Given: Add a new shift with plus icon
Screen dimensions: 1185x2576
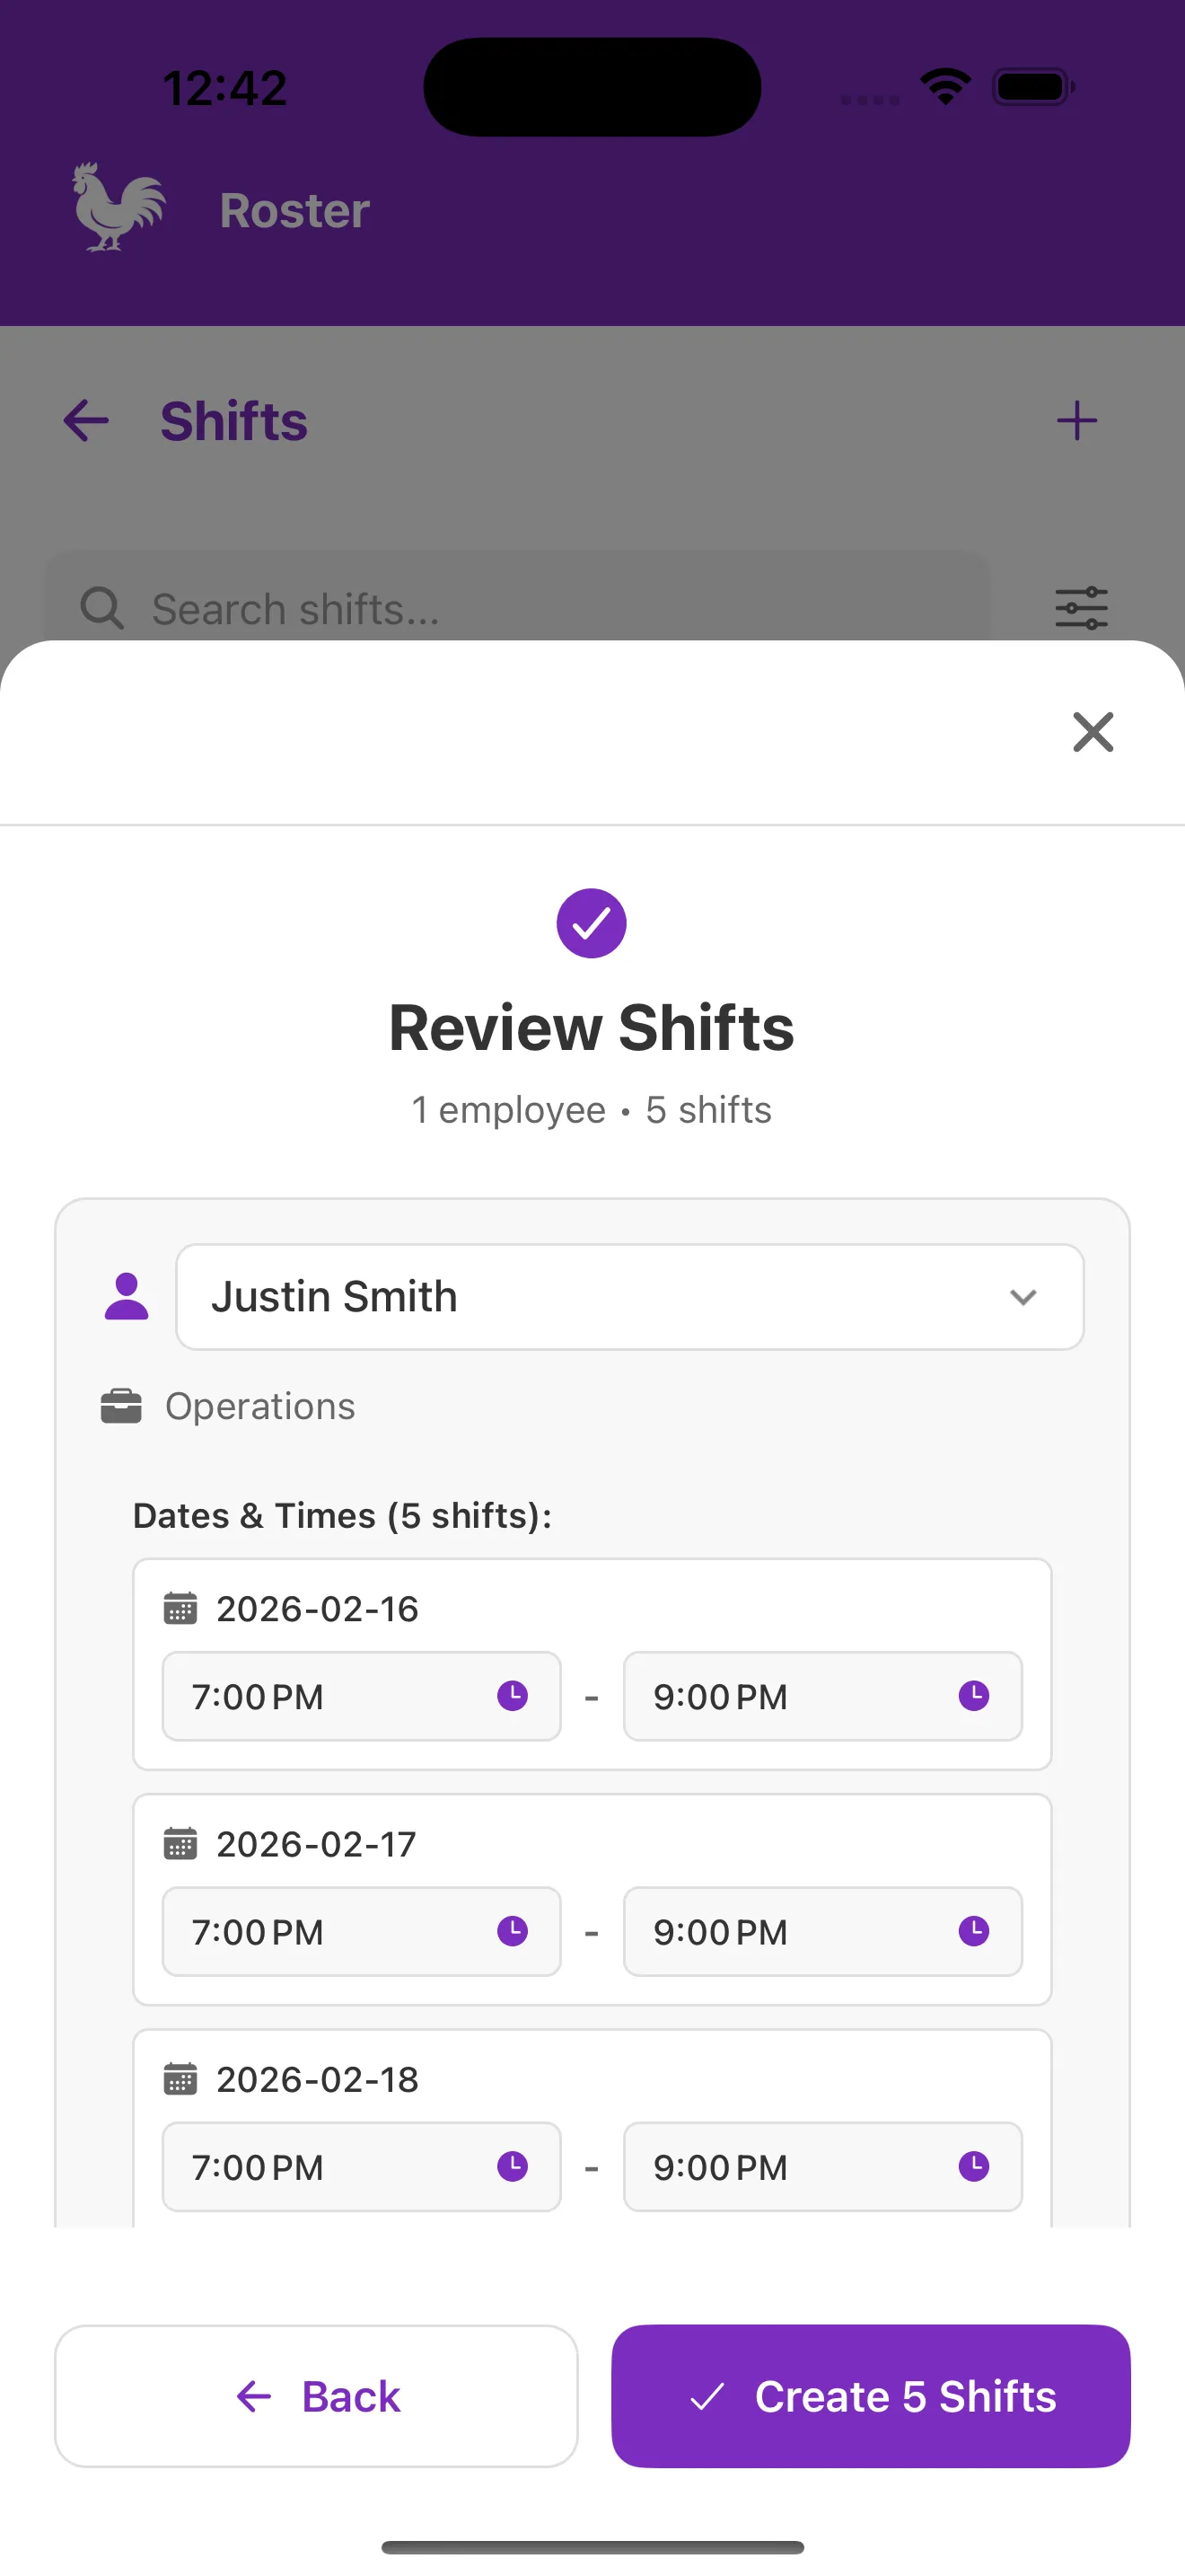Looking at the screenshot, I should (x=1077, y=420).
